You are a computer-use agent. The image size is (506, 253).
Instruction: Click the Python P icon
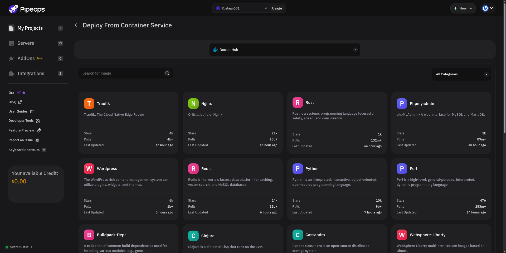click(298, 169)
